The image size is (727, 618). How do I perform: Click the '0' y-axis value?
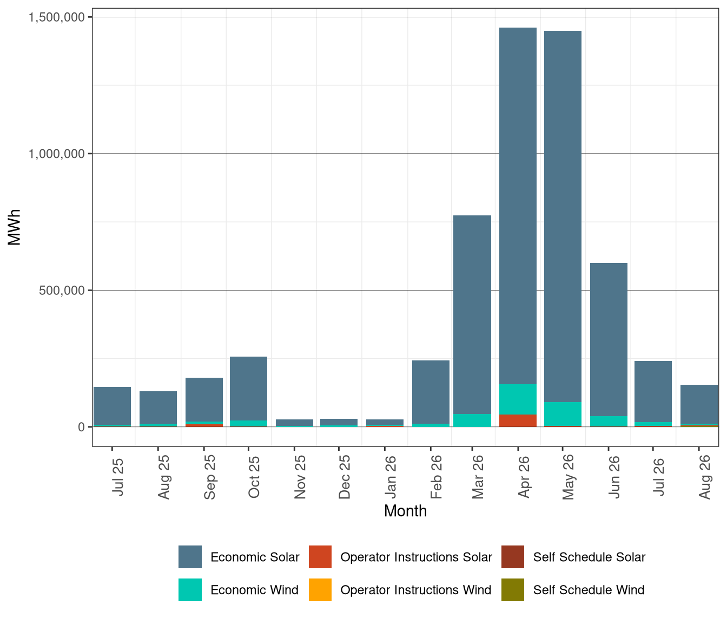82,427
